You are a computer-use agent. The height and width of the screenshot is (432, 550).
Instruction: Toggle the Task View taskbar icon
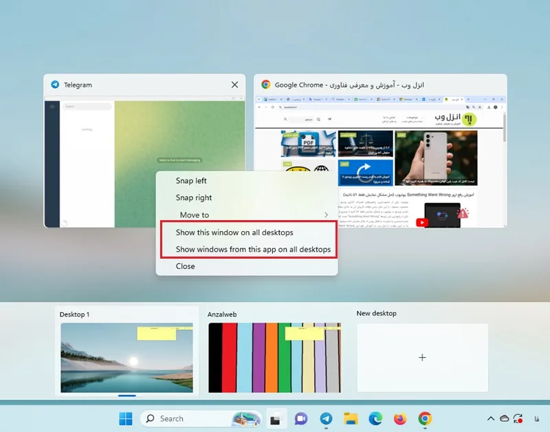click(276, 419)
